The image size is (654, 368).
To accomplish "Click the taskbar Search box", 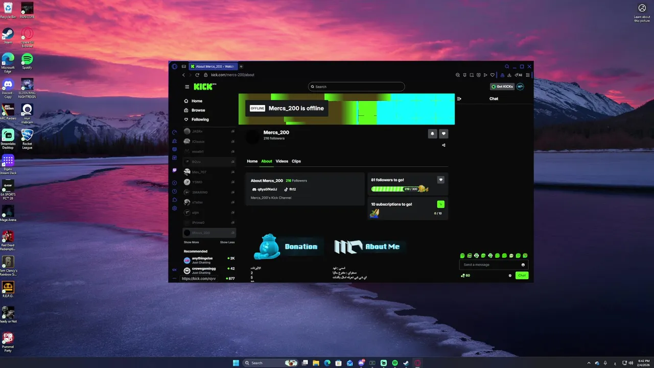I will [271, 363].
